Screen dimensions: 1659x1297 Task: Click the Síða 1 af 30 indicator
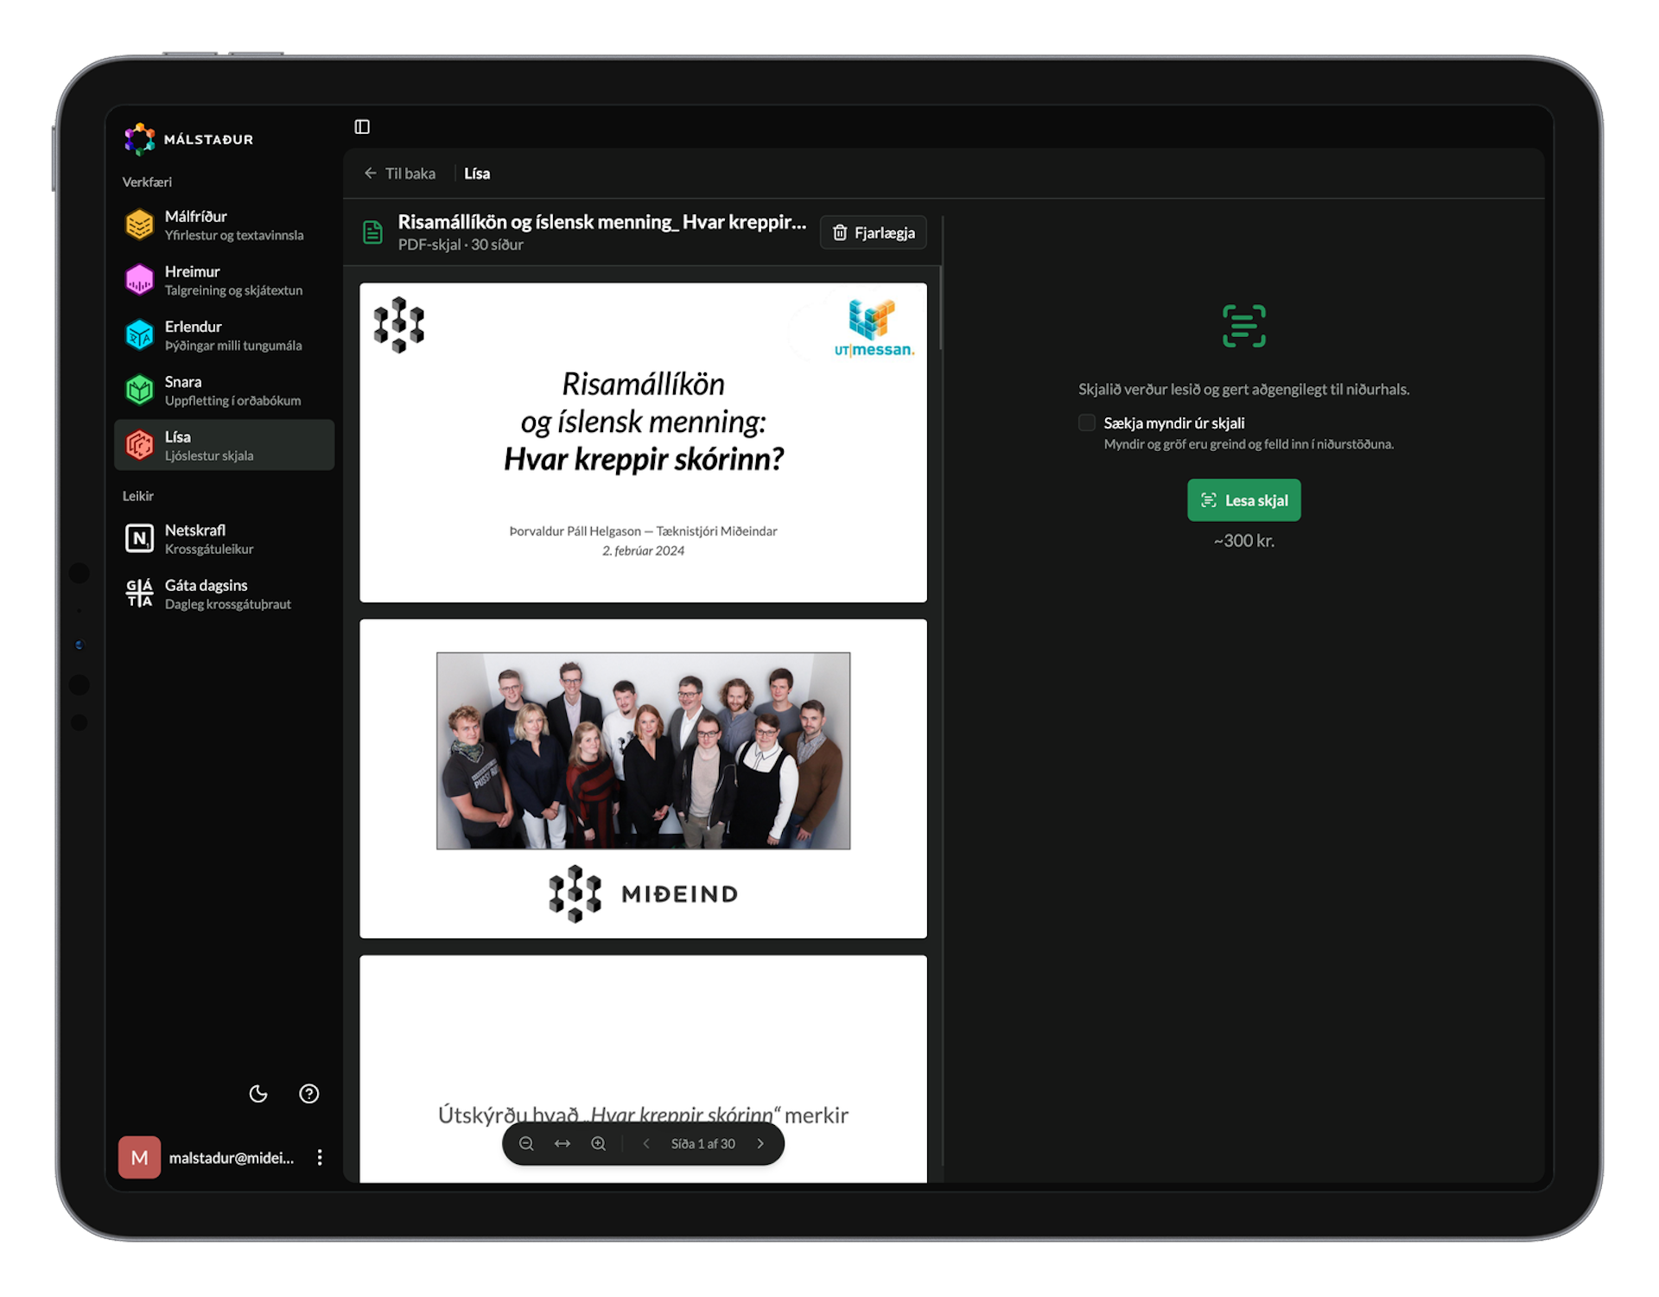(702, 1144)
